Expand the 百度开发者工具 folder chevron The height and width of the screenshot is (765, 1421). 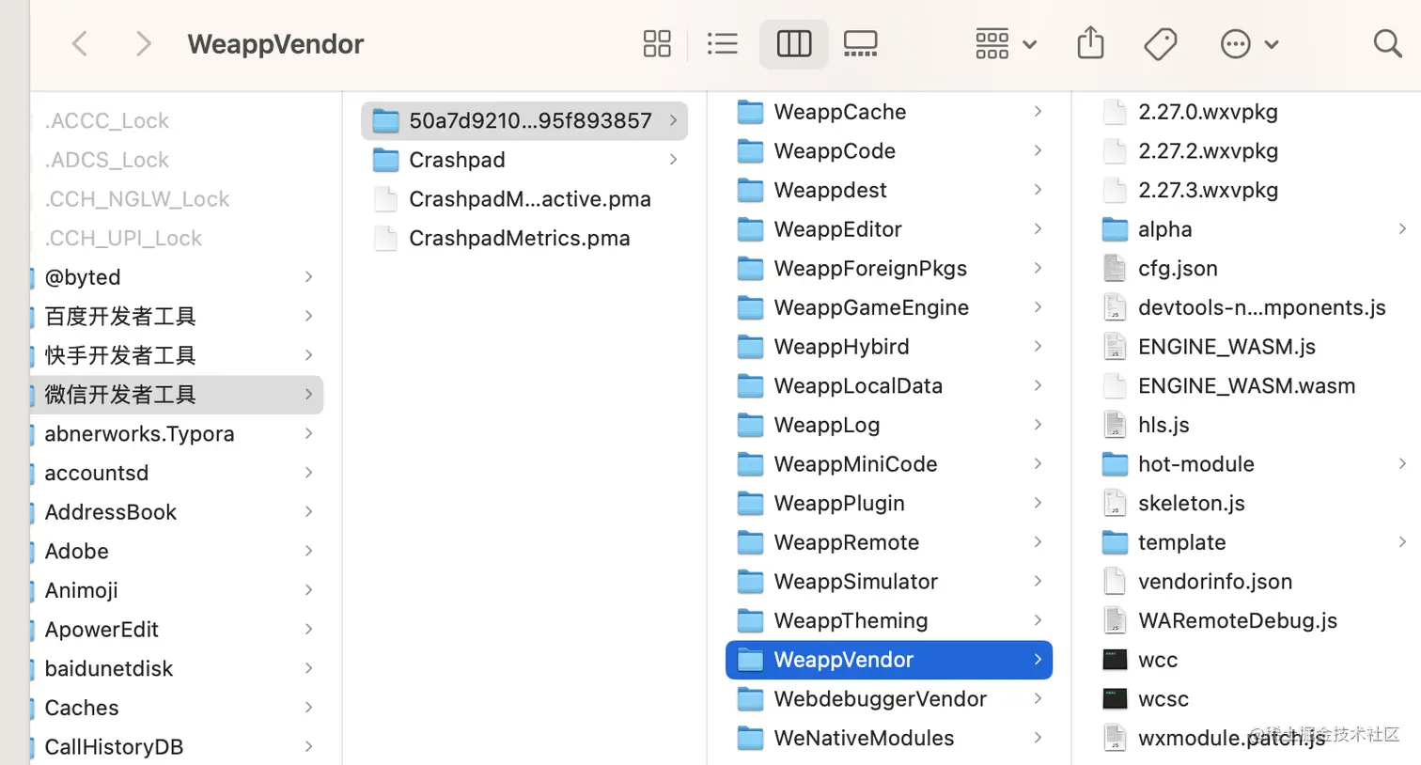[x=308, y=316]
